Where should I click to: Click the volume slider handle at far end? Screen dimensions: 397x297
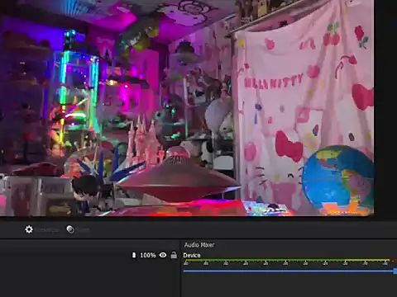pyautogui.click(x=395, y=271)
